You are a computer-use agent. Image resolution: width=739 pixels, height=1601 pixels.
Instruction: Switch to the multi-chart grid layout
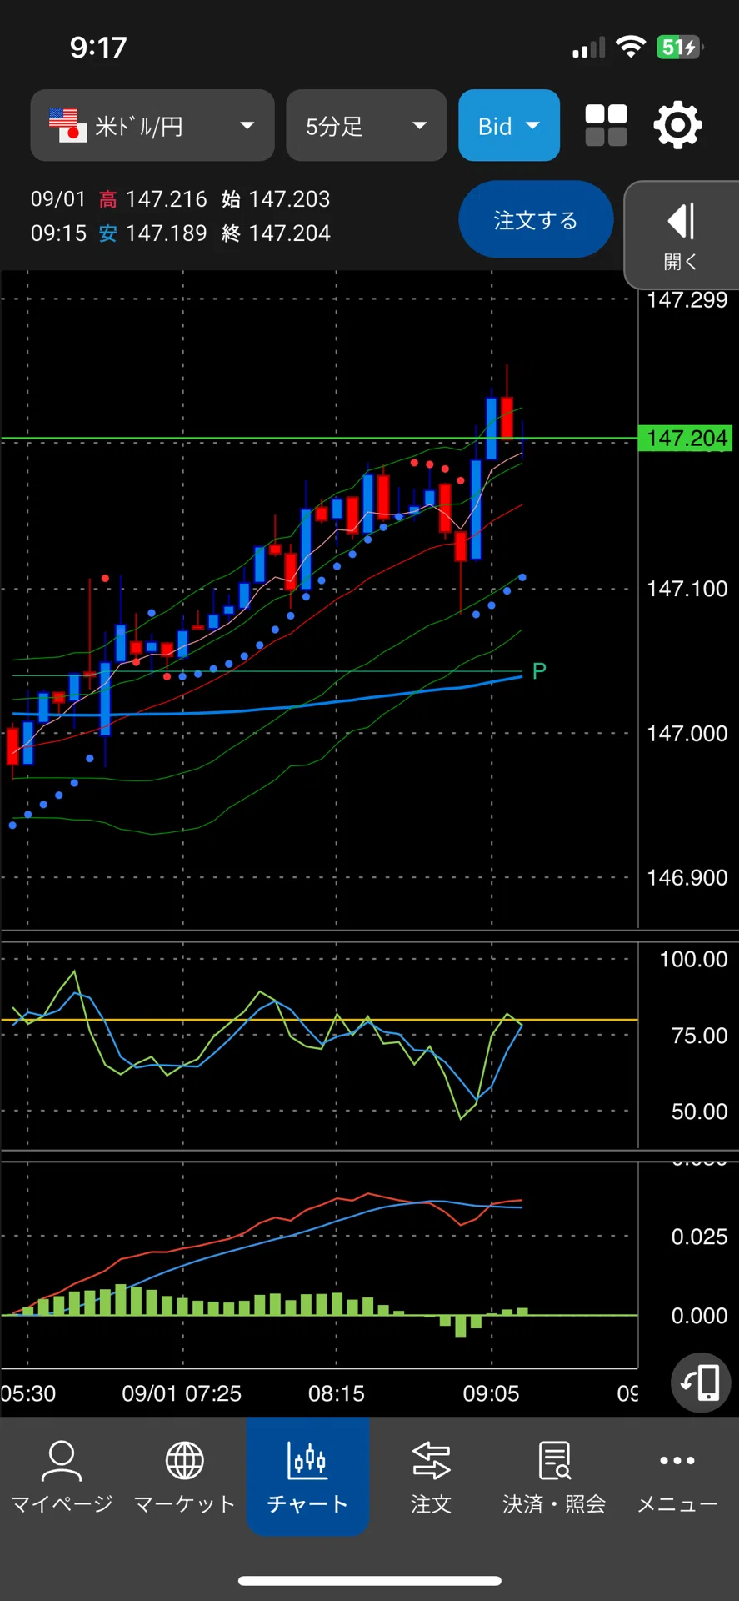tap(607, 126)
